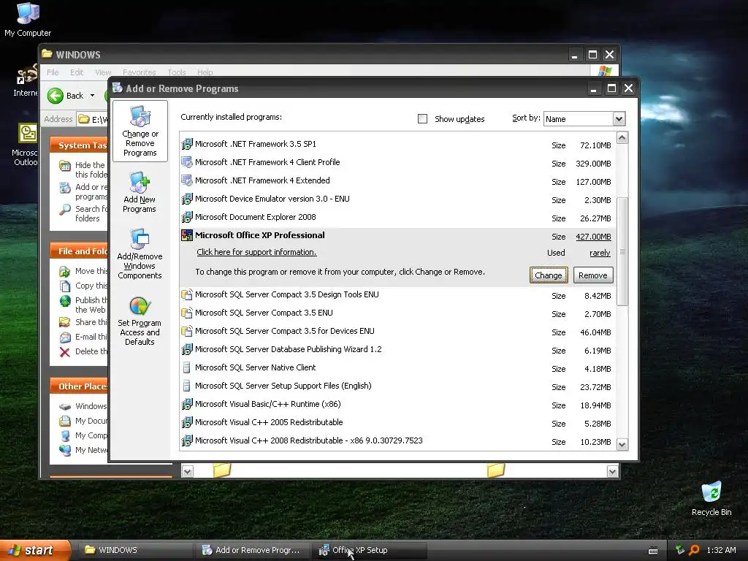Click icon of Microsoft Document Explorer 2008
The height and width of the screenshot is (561, 748).
point(187,217)
